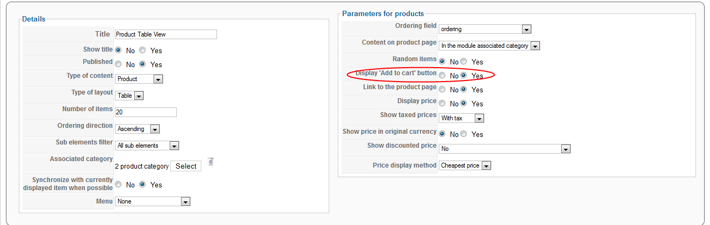Click into the Title text field
This screenshot has width=710, height=225.
tap(166, 34)
